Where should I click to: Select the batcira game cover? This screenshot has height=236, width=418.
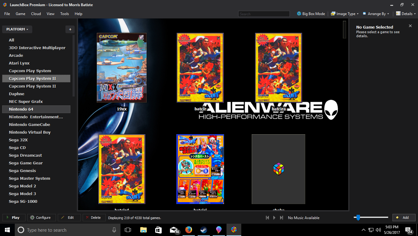tap(278, 68)
